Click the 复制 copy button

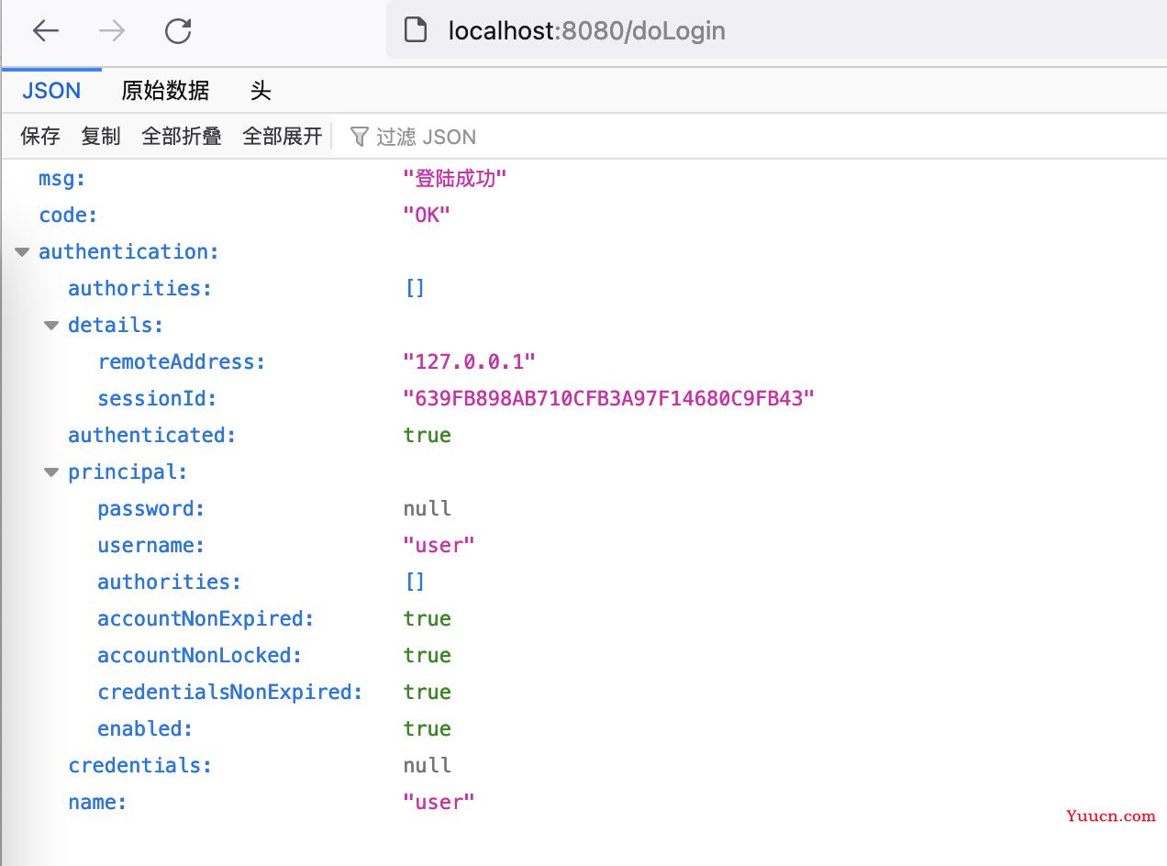[101, 137]
